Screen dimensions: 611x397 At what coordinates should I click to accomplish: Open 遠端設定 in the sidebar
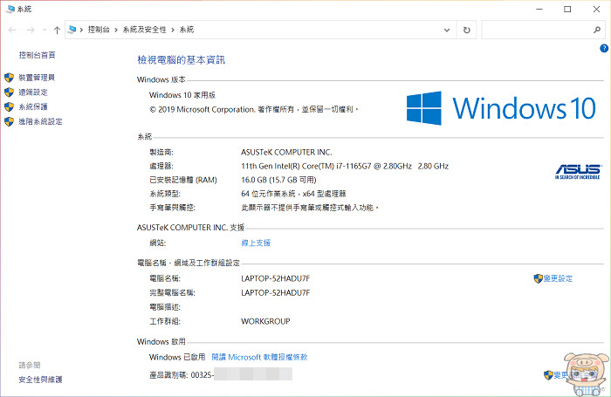point(33,92)
